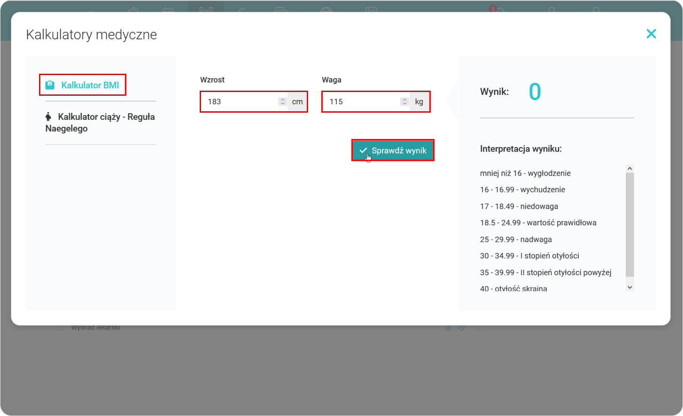Viewport: 683px width, 416px height.
Task: Open the Kalkulator BMI tab
Action: click(83, 85)
